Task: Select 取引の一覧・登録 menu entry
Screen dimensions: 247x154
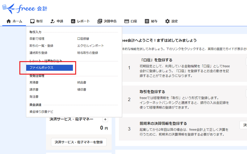Action: [41, 46]
